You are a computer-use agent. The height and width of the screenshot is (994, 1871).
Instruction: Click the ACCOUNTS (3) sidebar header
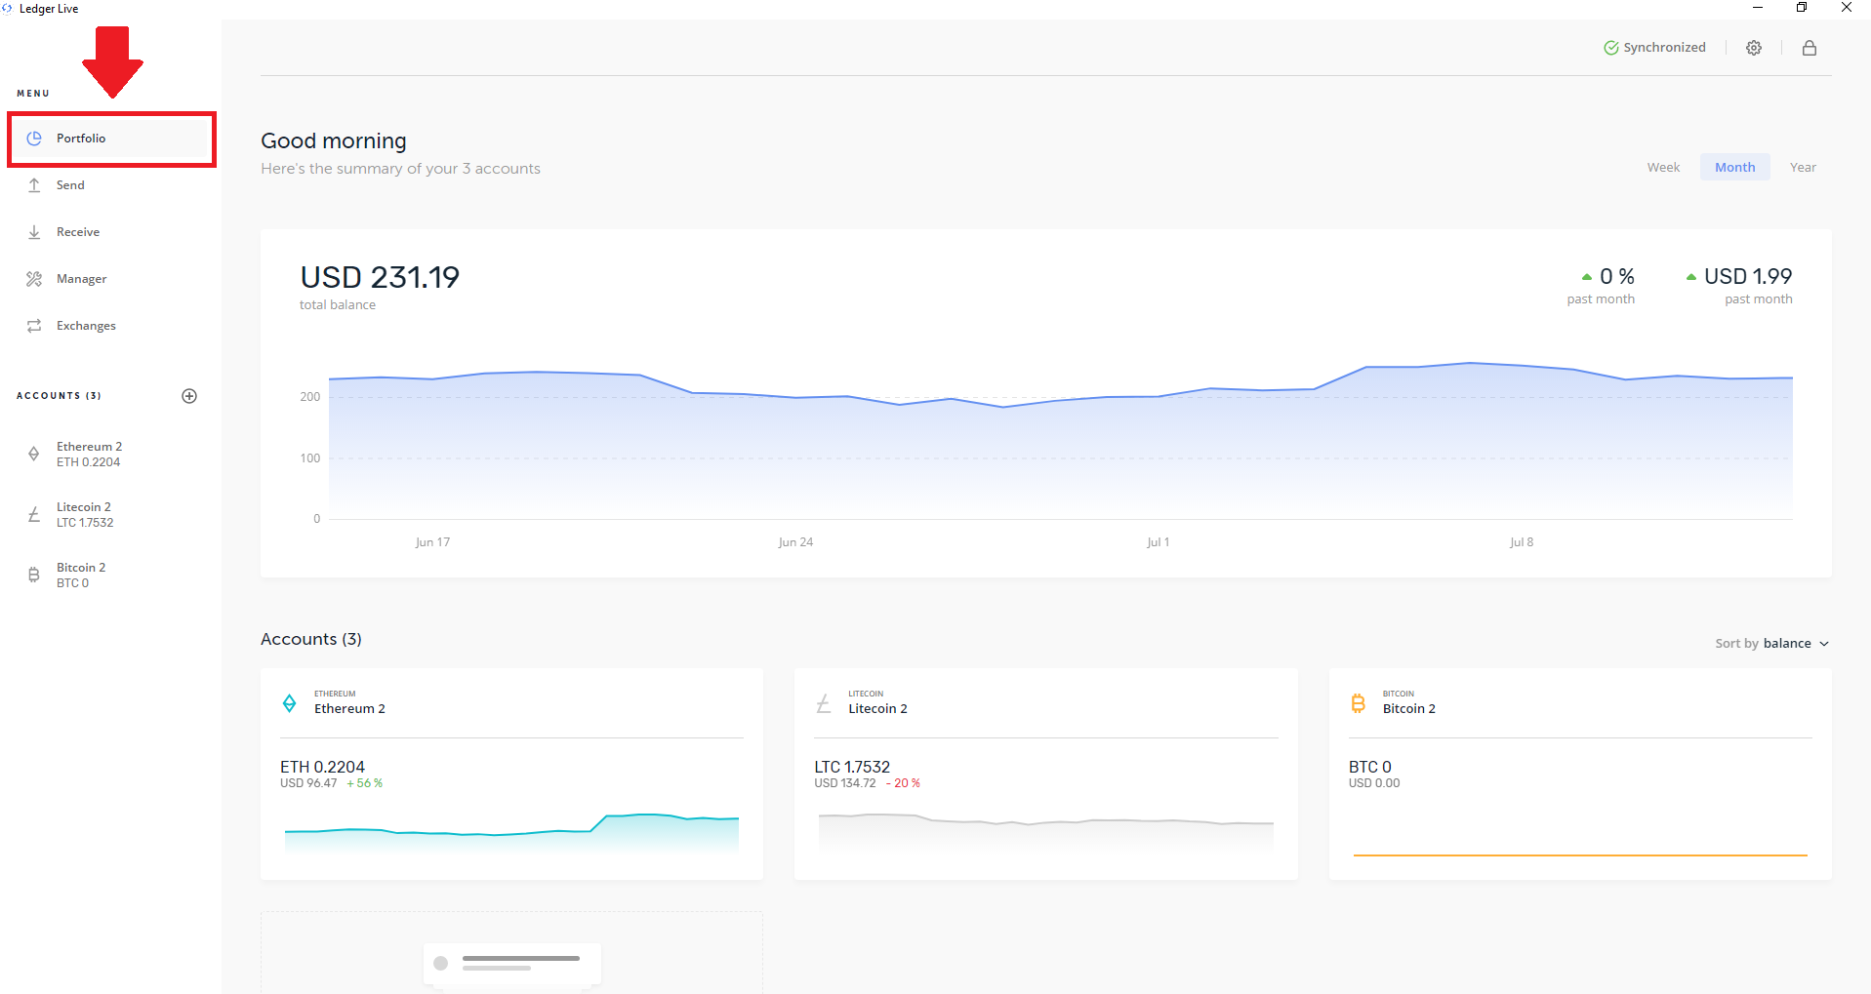click(x=59, y=396)
